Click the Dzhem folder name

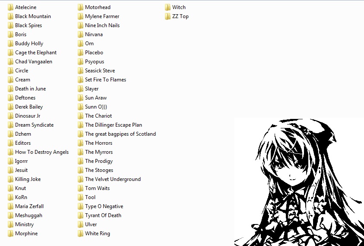tap(23, 134)
